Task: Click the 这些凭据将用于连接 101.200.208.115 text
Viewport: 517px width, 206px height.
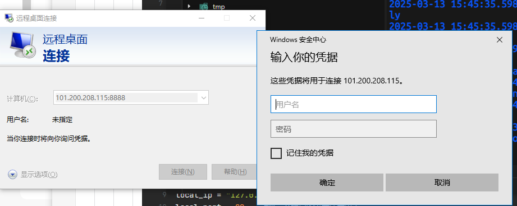Action: (x=337, y=81)
